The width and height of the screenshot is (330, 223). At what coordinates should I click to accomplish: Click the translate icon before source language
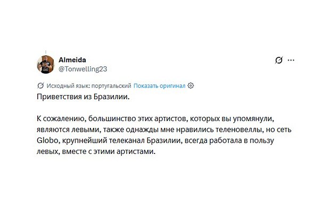(x=40, y=85)
